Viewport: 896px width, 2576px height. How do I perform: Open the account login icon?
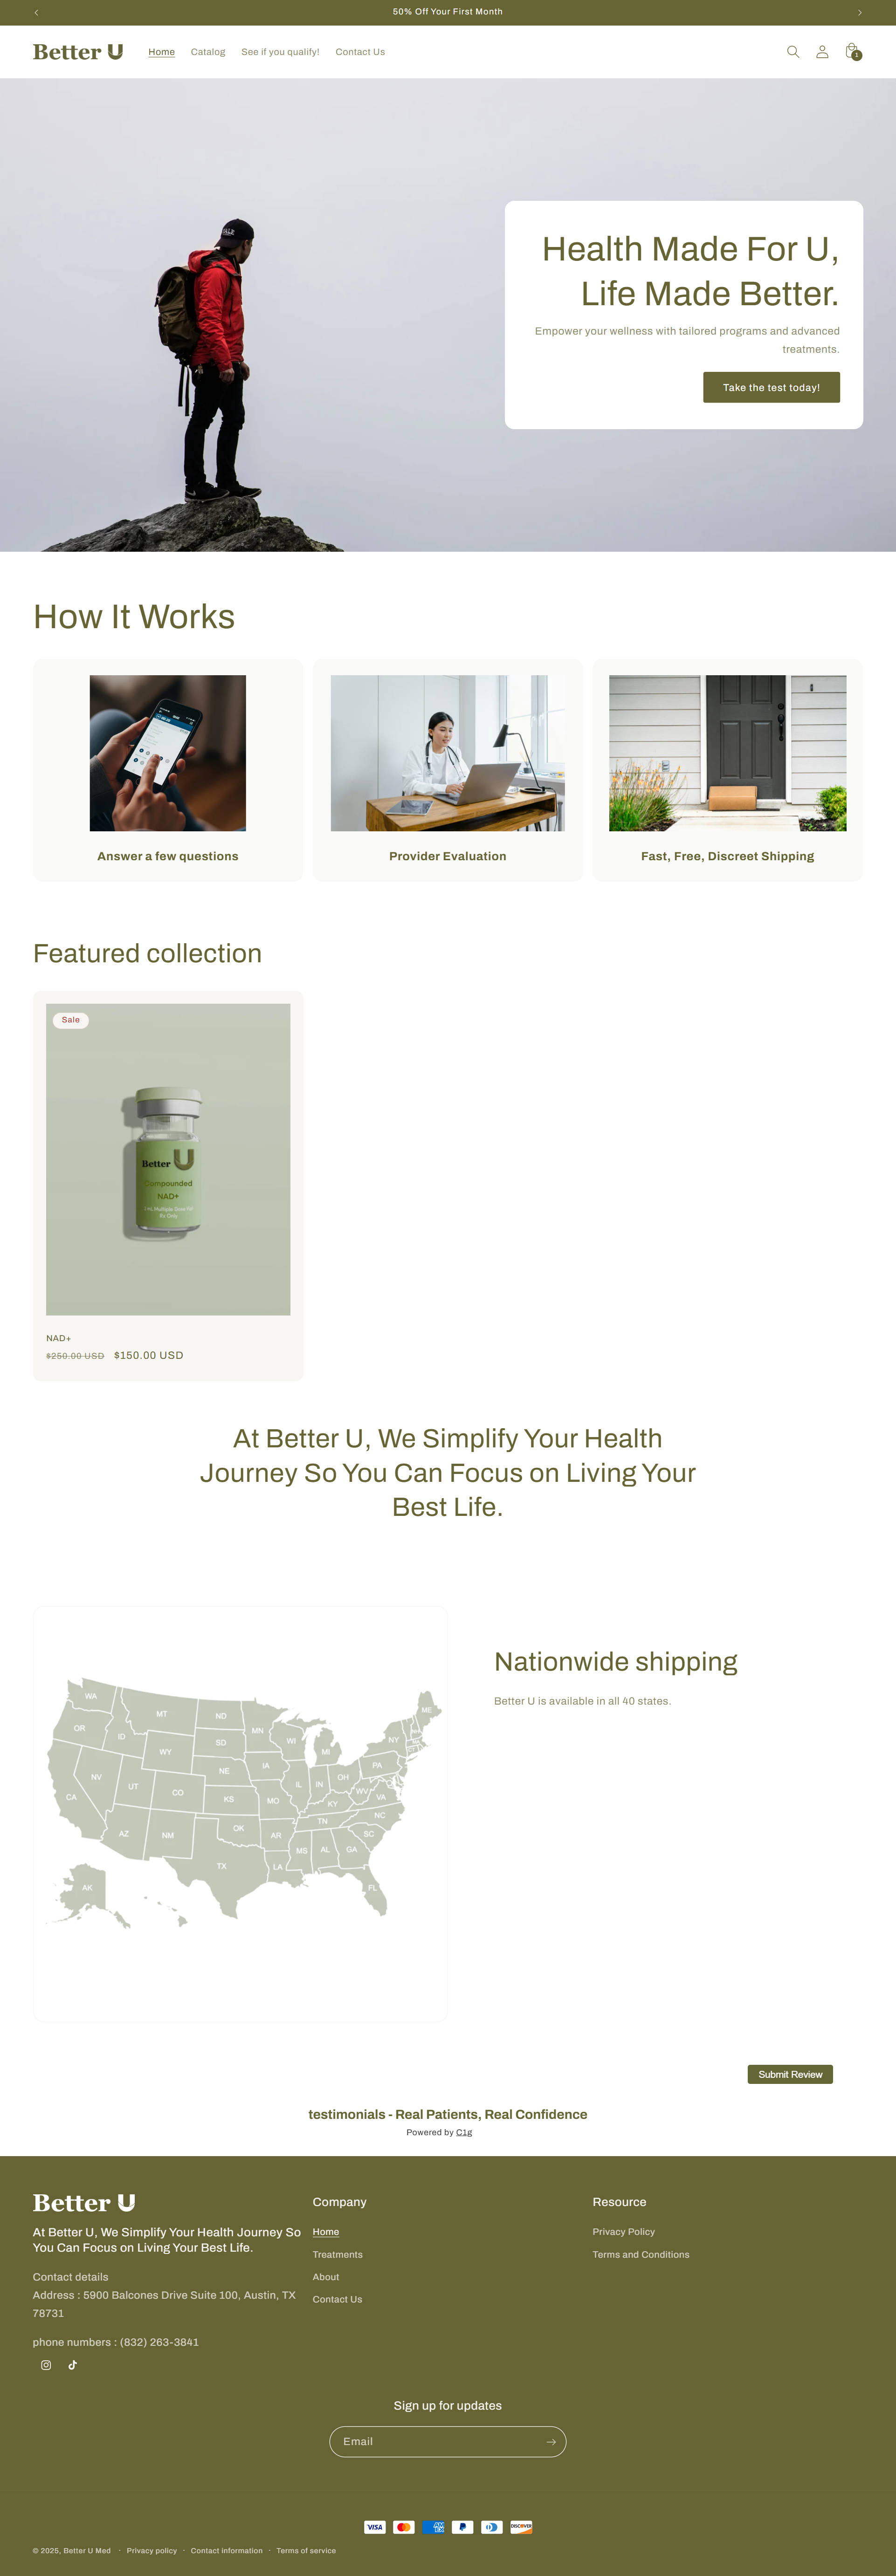(x=822, y=52)
